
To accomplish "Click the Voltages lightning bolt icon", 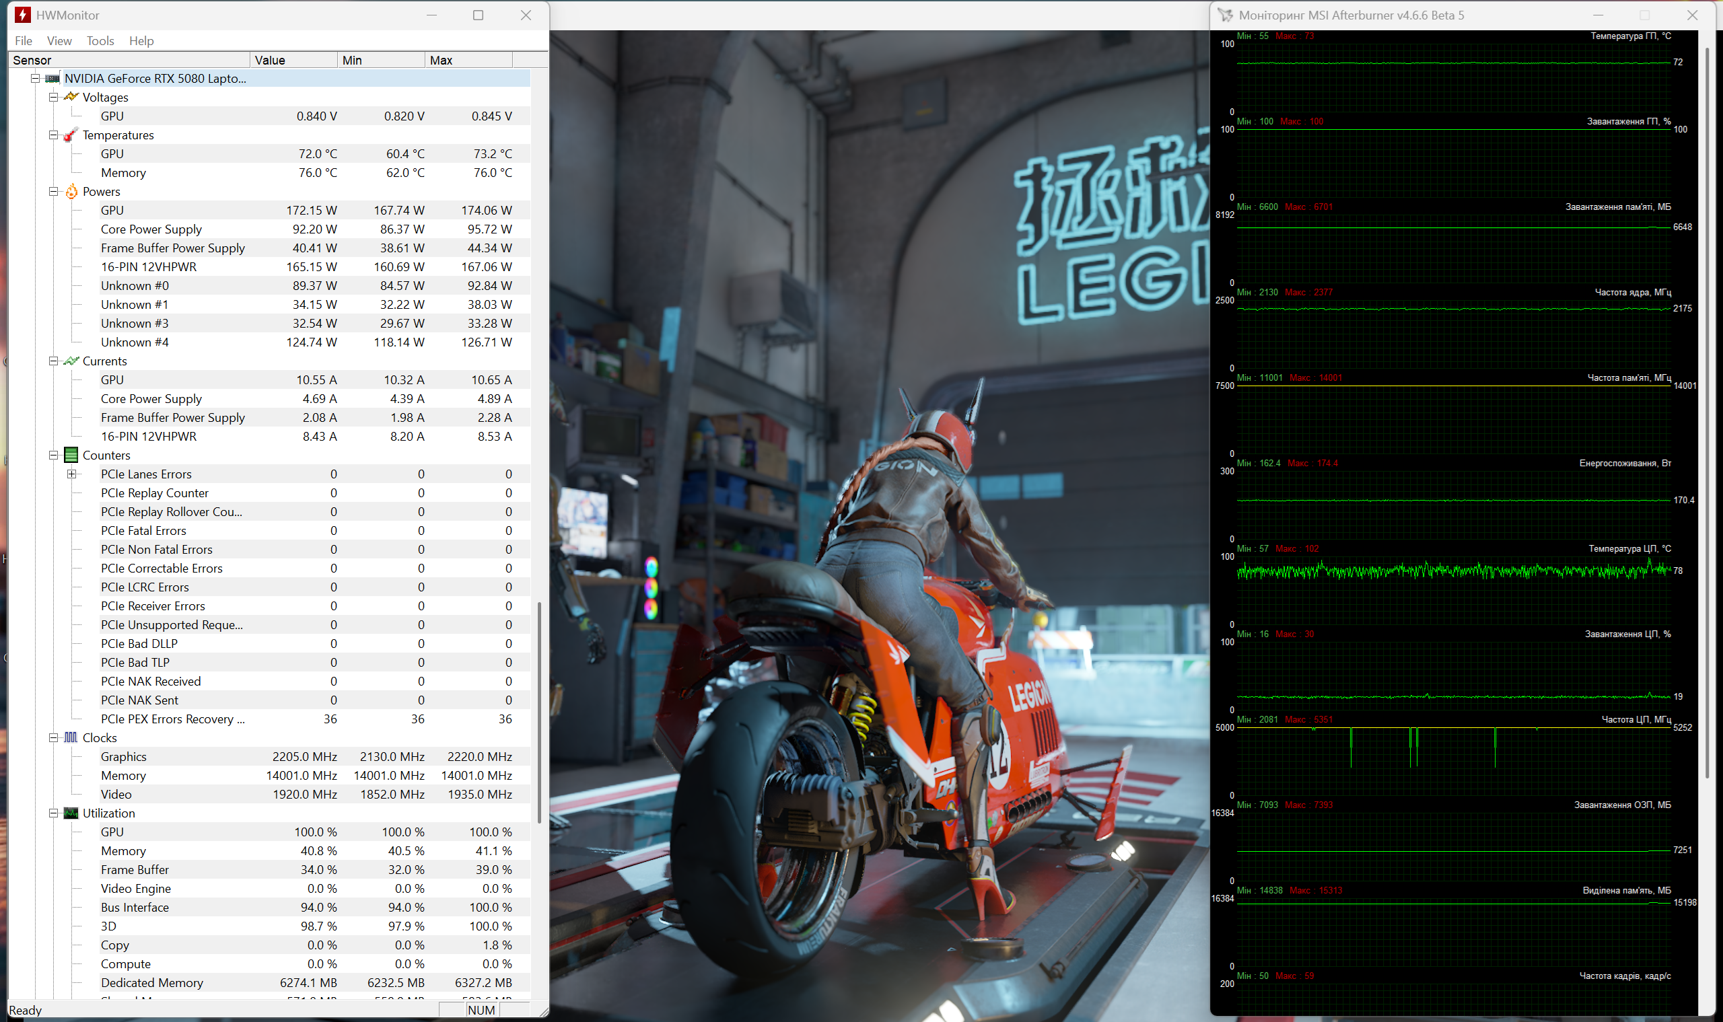I will pos(71,97).
